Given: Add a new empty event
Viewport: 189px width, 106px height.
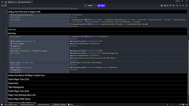Looking at the screenshot, I should coord(162,5).
